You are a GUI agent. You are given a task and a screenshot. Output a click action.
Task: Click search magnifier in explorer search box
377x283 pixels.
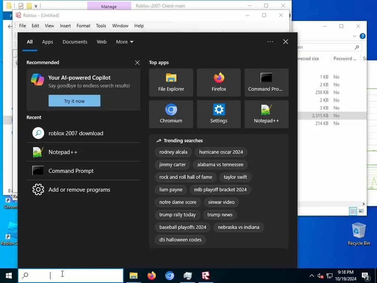point(357,47)
